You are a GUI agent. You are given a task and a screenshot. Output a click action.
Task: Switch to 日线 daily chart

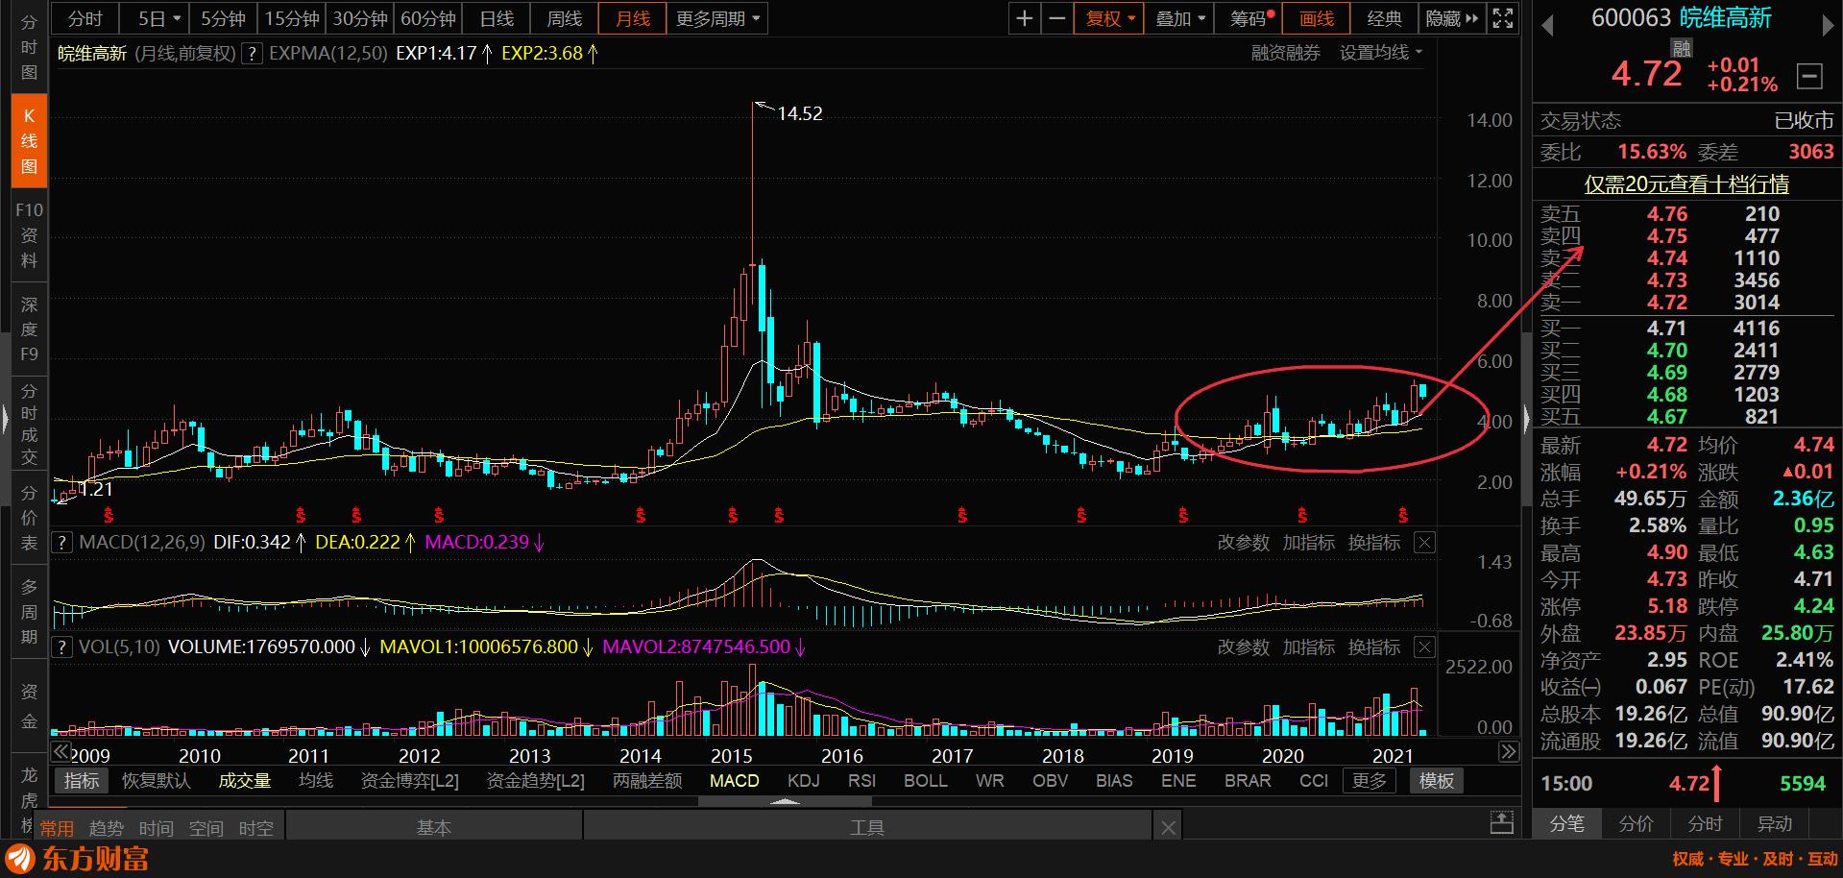click(x=497, y=18)
